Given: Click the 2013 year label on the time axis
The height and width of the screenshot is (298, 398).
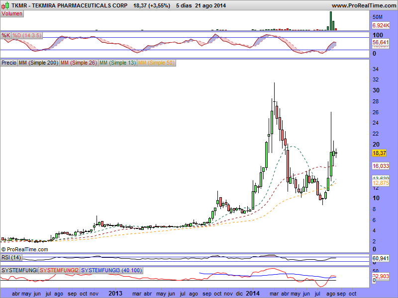Looking at the screenshot, I should pos(115,294).
